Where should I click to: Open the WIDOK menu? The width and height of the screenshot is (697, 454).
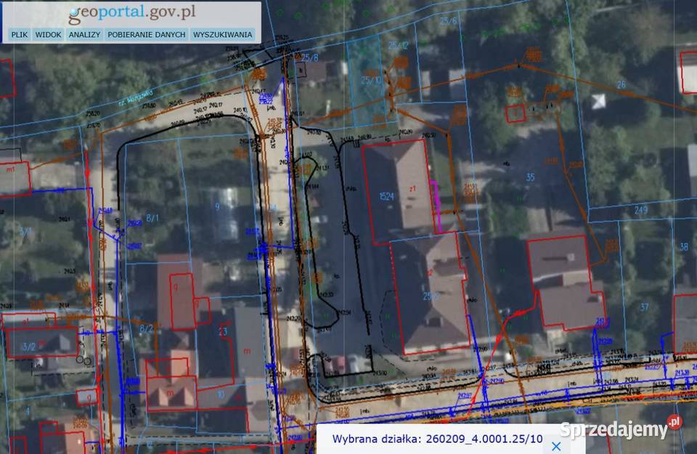[48, 34]
